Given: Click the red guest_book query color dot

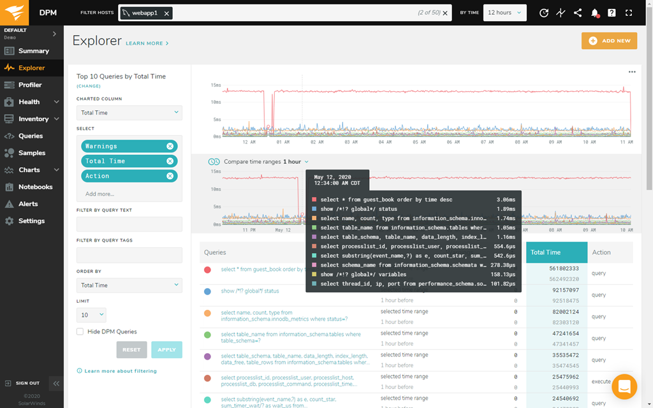Looking at the screenshot, I should [208, 270].
